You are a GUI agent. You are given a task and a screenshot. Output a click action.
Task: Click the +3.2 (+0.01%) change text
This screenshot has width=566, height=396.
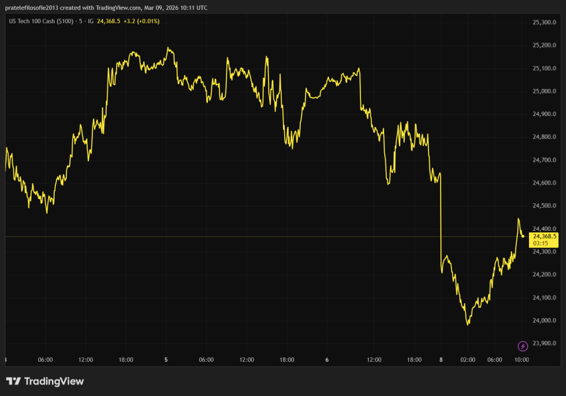[x=142, y=21]
